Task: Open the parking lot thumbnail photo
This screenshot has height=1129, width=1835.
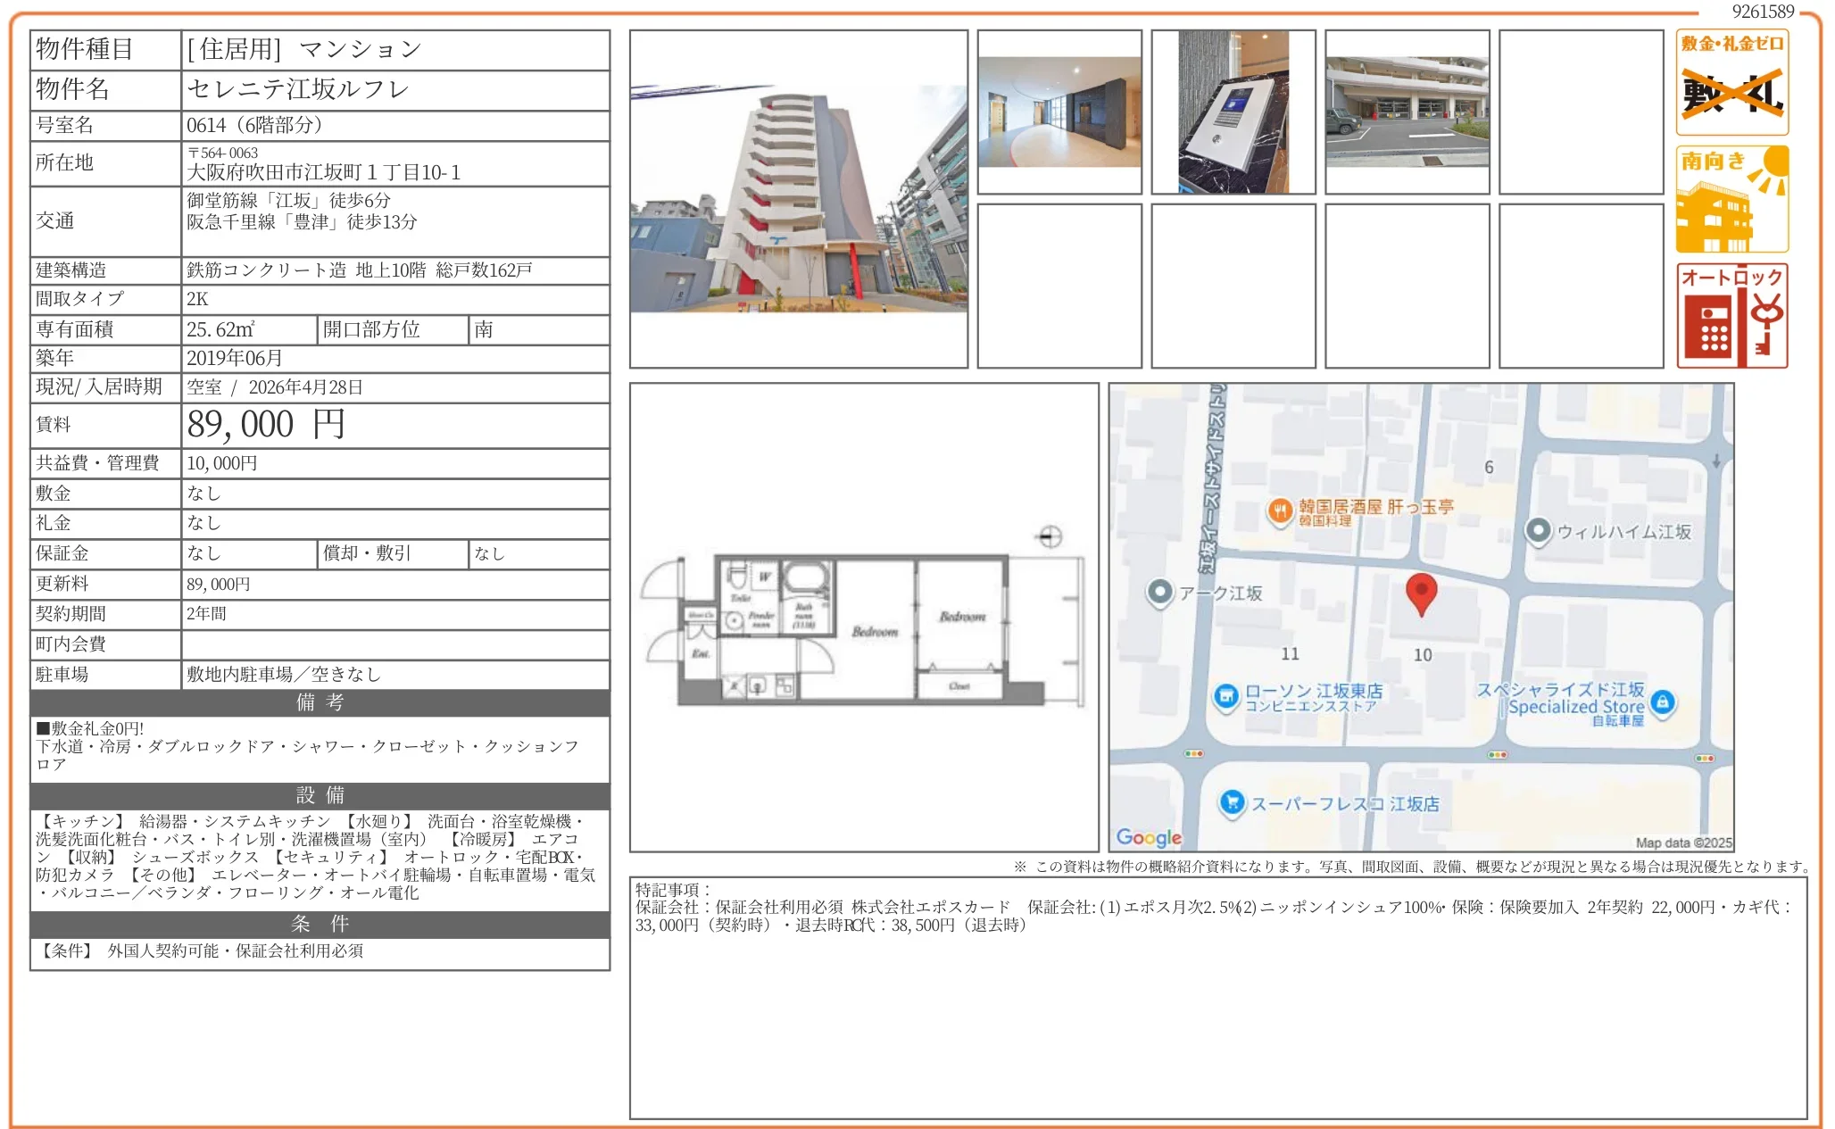Action: click(x=1407, y=112)
